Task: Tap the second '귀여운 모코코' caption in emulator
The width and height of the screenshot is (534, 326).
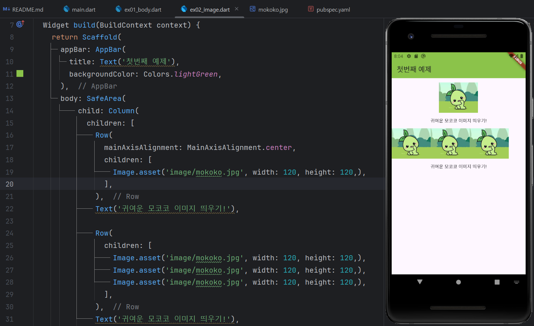Action: [458, 166]
